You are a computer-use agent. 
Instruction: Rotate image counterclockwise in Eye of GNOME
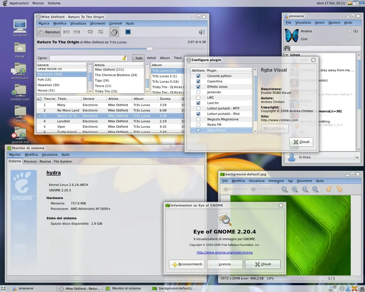tap(329, 189)
